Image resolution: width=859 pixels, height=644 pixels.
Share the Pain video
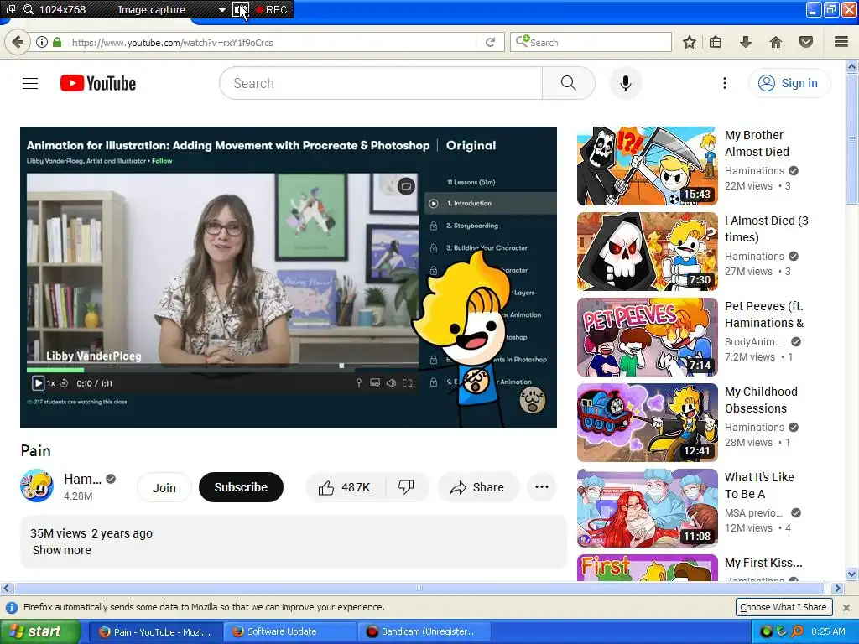(477, 487)
